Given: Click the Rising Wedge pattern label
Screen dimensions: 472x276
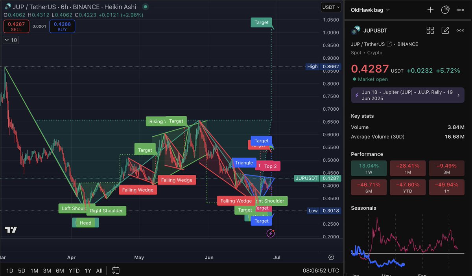Looking at the screenshot, I should (x=156, y=121).
